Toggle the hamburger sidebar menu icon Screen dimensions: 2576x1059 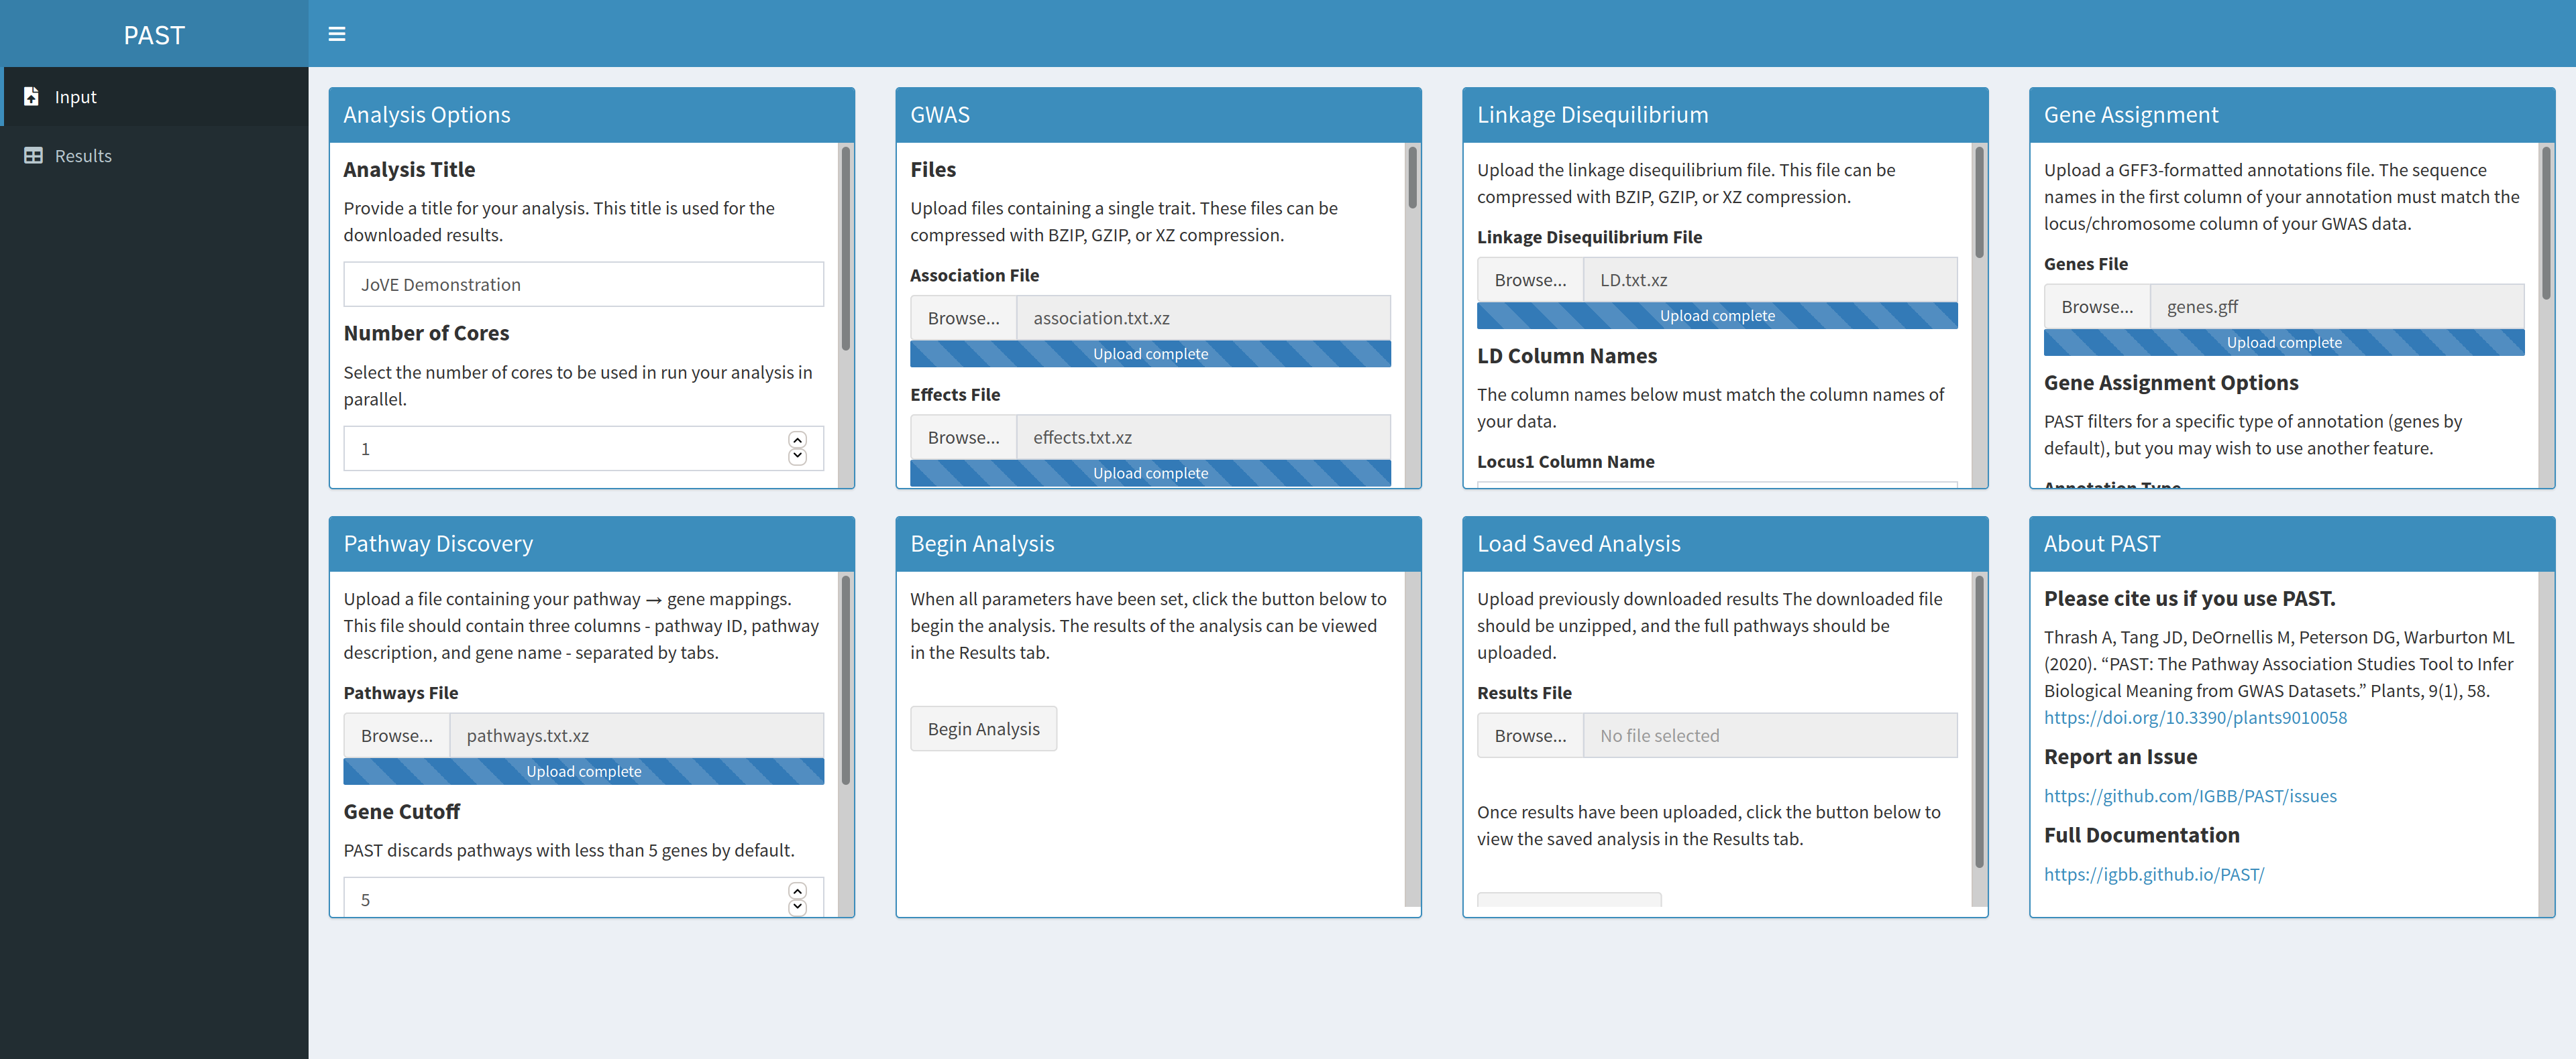point(336,34)
